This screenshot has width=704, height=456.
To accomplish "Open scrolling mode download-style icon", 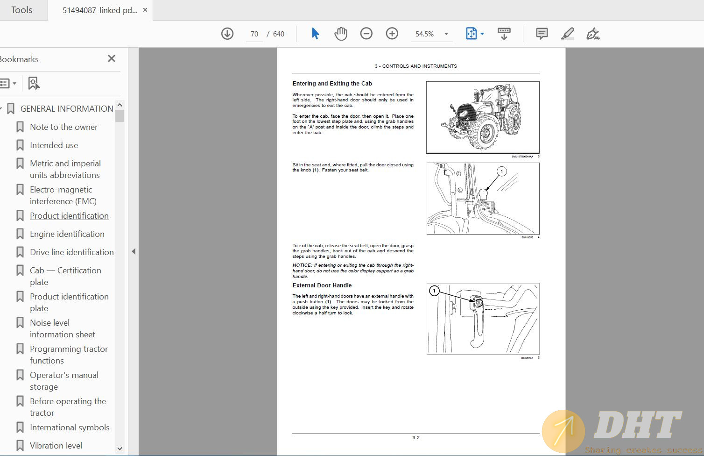I will [x=504, y=34].
